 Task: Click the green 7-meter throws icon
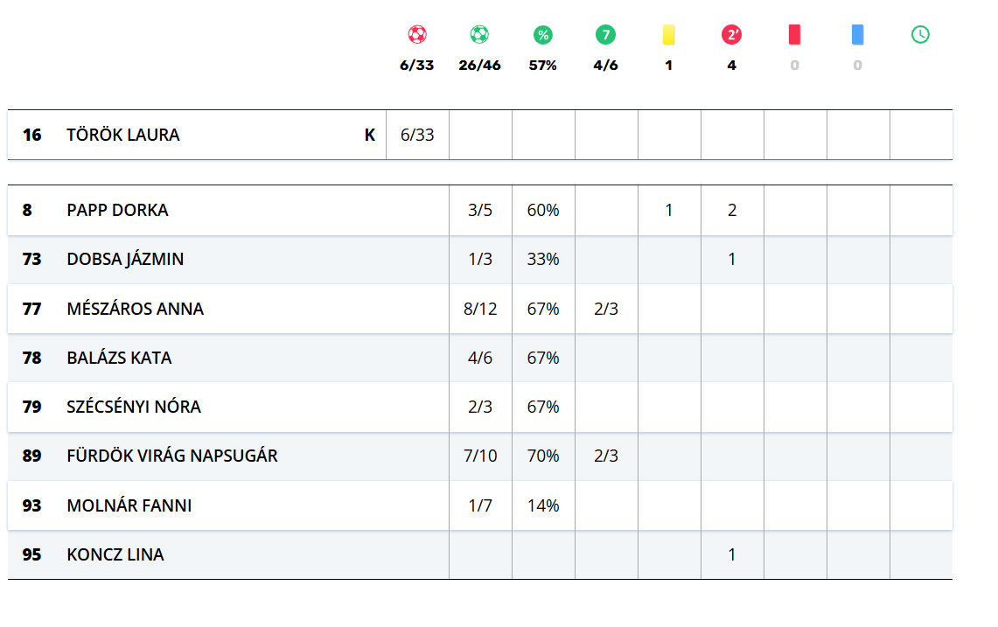click(x=605, y=35)
